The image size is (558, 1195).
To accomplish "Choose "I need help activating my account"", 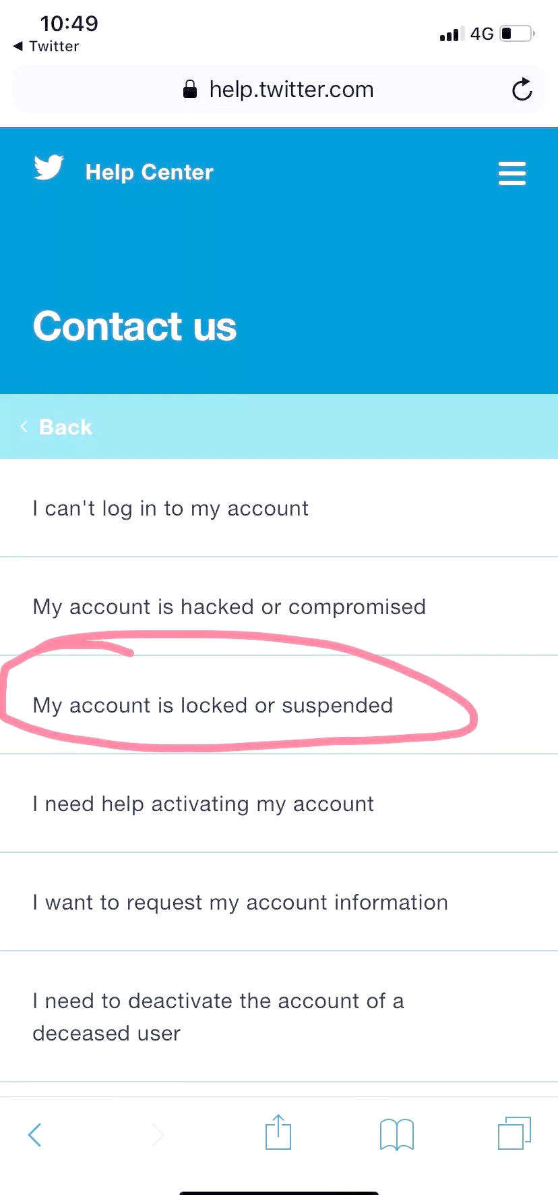I will 279,804.
